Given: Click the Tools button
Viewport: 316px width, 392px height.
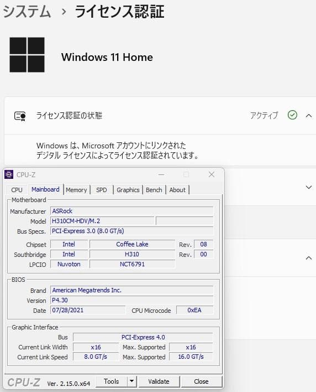Looking at the screenshot, I should [112, 381].
